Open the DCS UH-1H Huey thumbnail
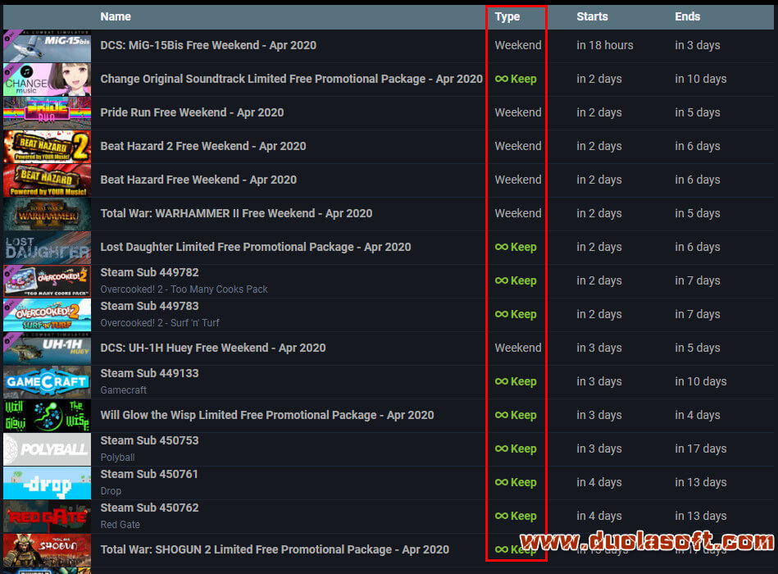This screenshot has height=574, width=778. pyautogui.click(x=47, y=348)
